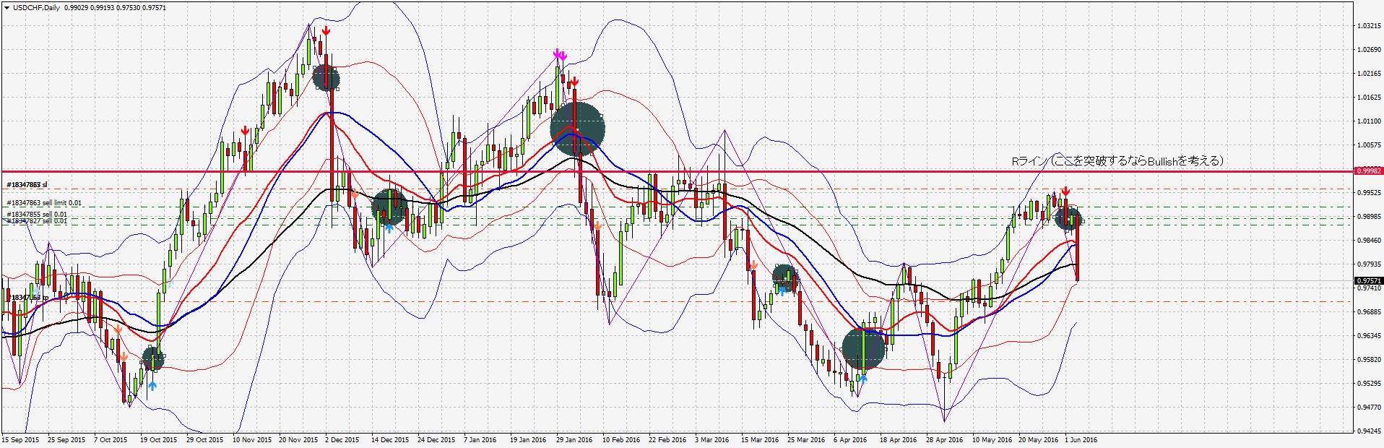1384x448 pixels.
Task: Click the '2 Dec 2015' date label
Action: pos(342,440)
